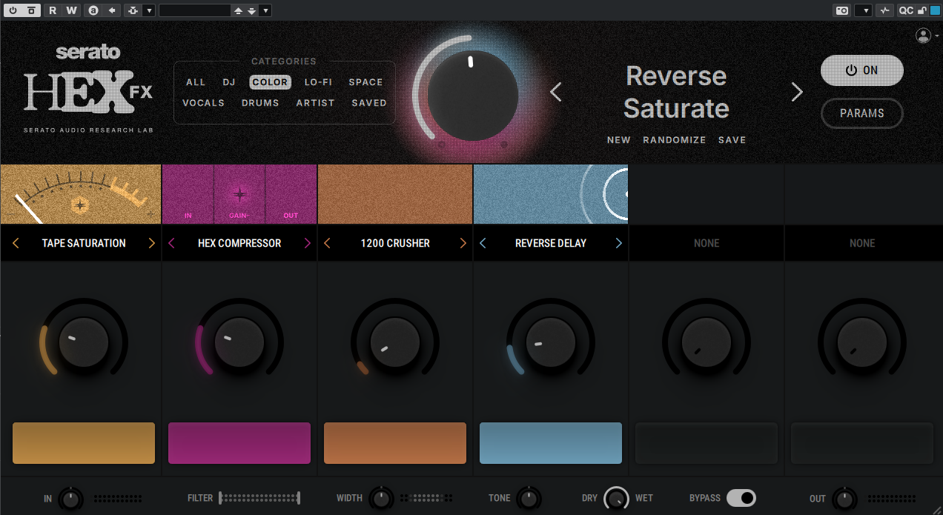Select the ALL category
The width and height of the screenshot is (943, 515).
(x=196, y=82)
